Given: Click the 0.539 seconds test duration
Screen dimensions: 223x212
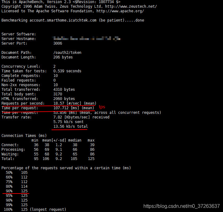Looking at the screenshot, I should [67, 71].
